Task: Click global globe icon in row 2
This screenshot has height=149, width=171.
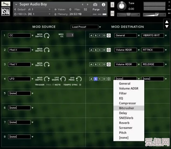Action: point(109,50)
